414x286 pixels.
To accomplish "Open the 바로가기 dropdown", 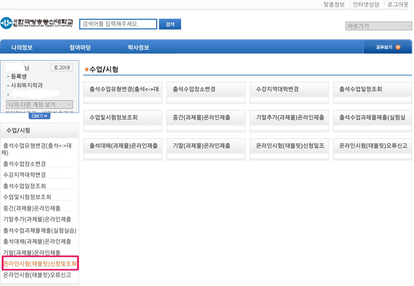I will [379, 26].
